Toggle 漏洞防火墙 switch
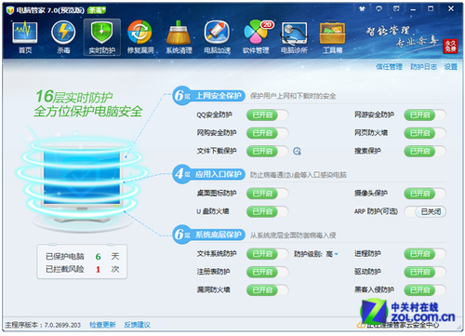The image size is (465, 336). click(x=267, y=290)
